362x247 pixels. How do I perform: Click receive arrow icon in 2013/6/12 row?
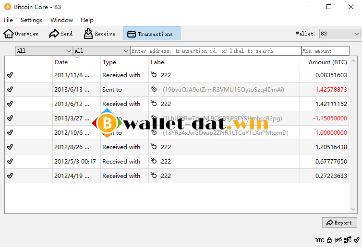click(154, 103)
